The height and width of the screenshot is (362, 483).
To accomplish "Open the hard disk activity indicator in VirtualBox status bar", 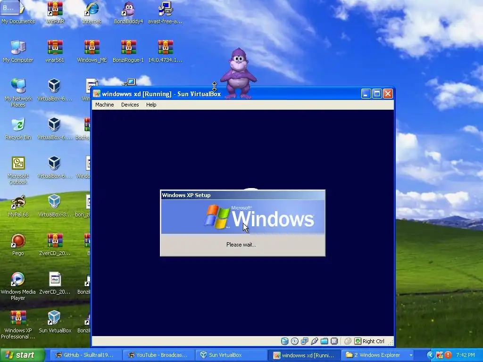I will [284, 341].
